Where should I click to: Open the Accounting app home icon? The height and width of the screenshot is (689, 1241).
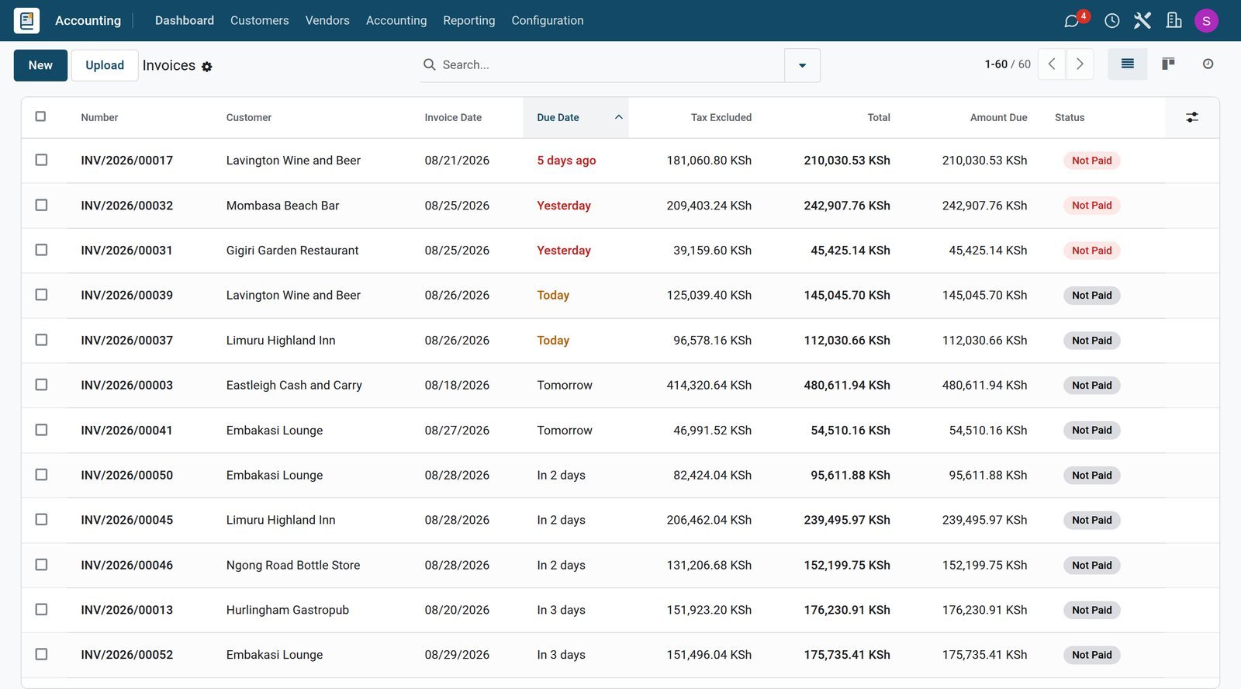26,20
